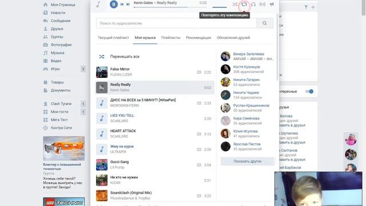Click the megaphone share icon
Screen dimensions: 366x206
click(272, 4)
